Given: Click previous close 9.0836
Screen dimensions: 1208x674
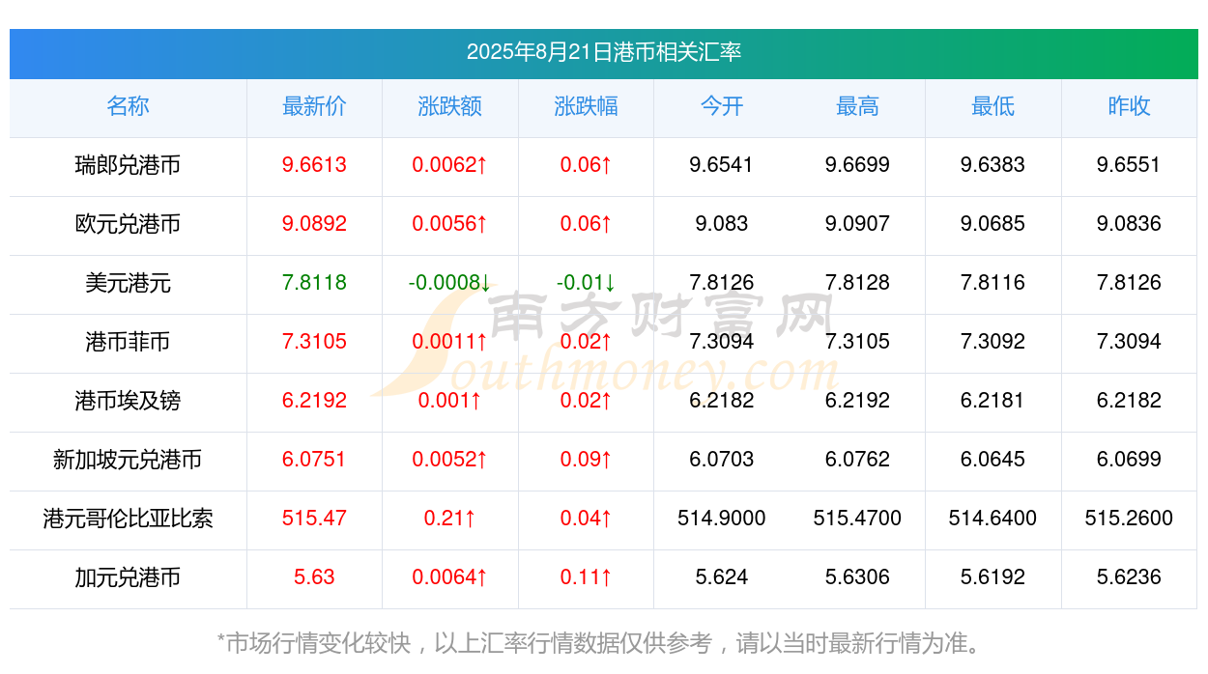Looking at the screenshot, I should point(1129,224).
